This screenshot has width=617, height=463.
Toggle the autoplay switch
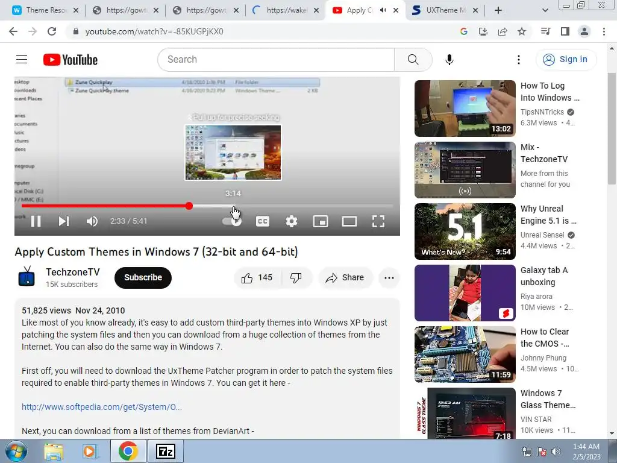tap(232, 221)
